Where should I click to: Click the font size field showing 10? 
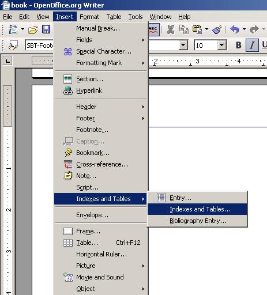point(206,46)
